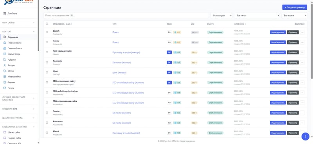Image resolution: width=313 pixels, height=144 pixels.
Task: Open more actions for Про нашу агенцію row
Action: 302,52
